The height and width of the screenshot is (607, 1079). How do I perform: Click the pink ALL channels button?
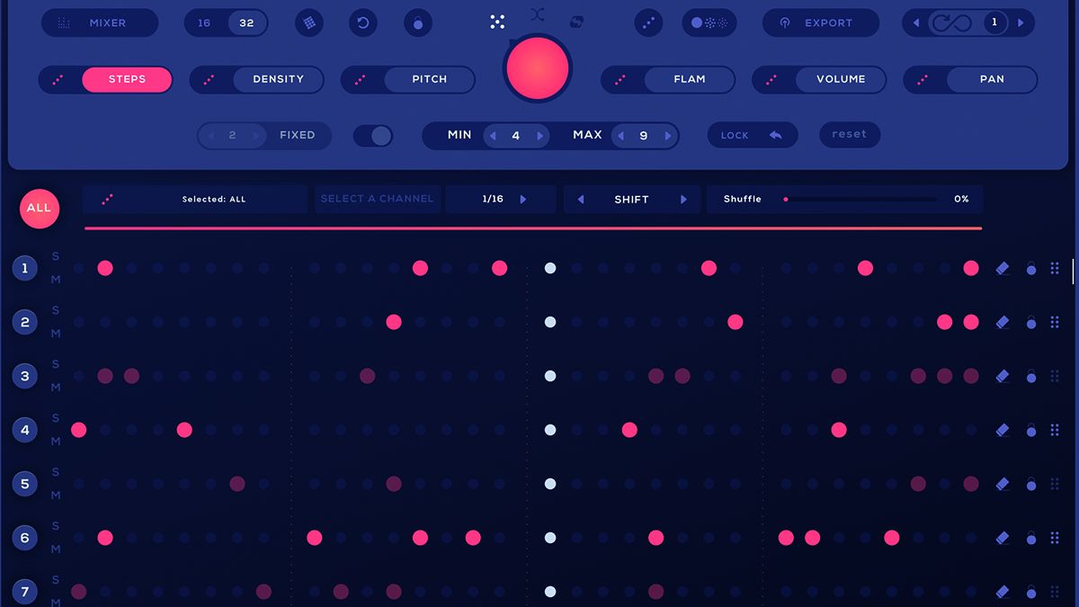pos(39,208)
